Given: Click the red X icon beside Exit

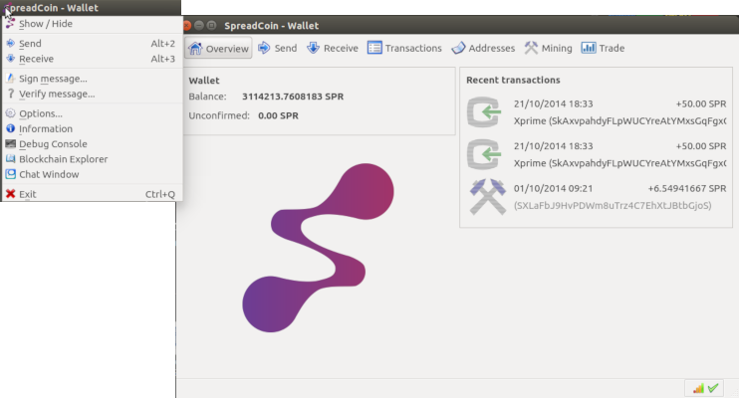Looking at the screenshot, I should click(x=10, y=194).
